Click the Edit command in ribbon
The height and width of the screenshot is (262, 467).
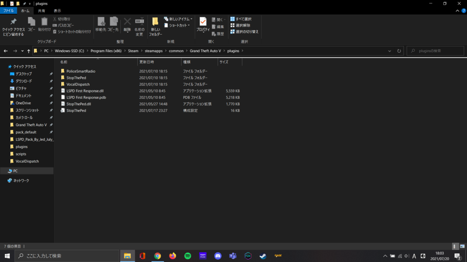tap(218, 27)
